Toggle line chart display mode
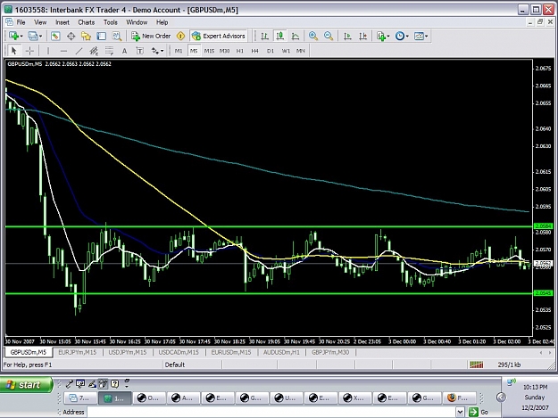The image size is (558, 418). [296, 36]
